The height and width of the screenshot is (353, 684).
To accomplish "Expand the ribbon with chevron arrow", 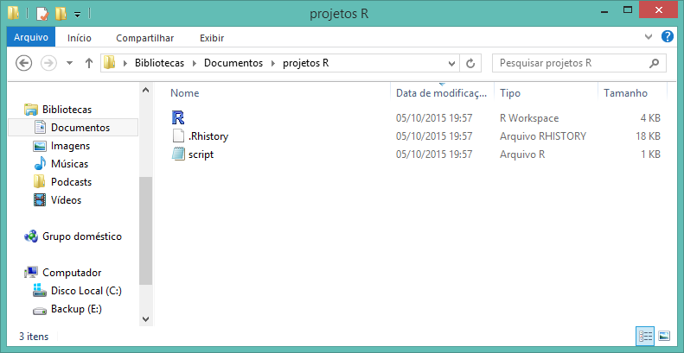I will click(649, 38).
